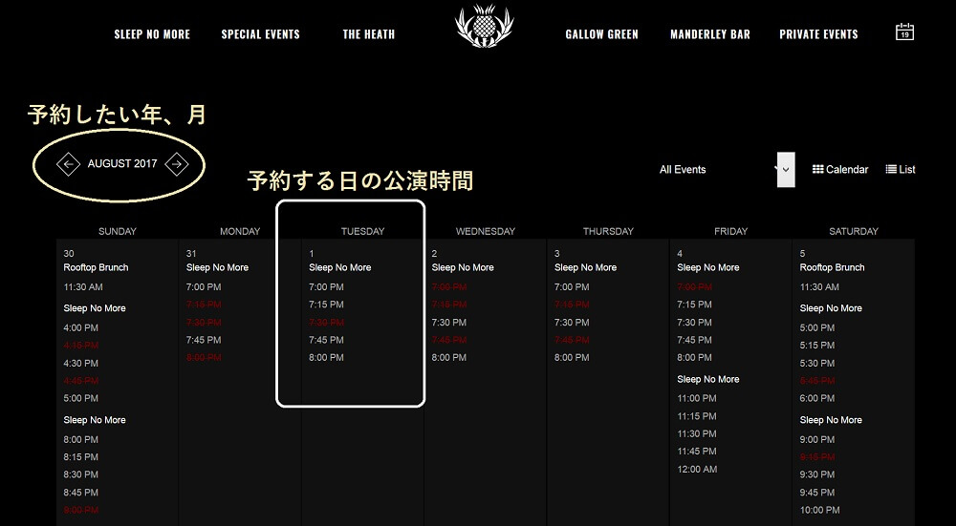
Task: Open Manderley Bar menu item
Action: [710, 34]
